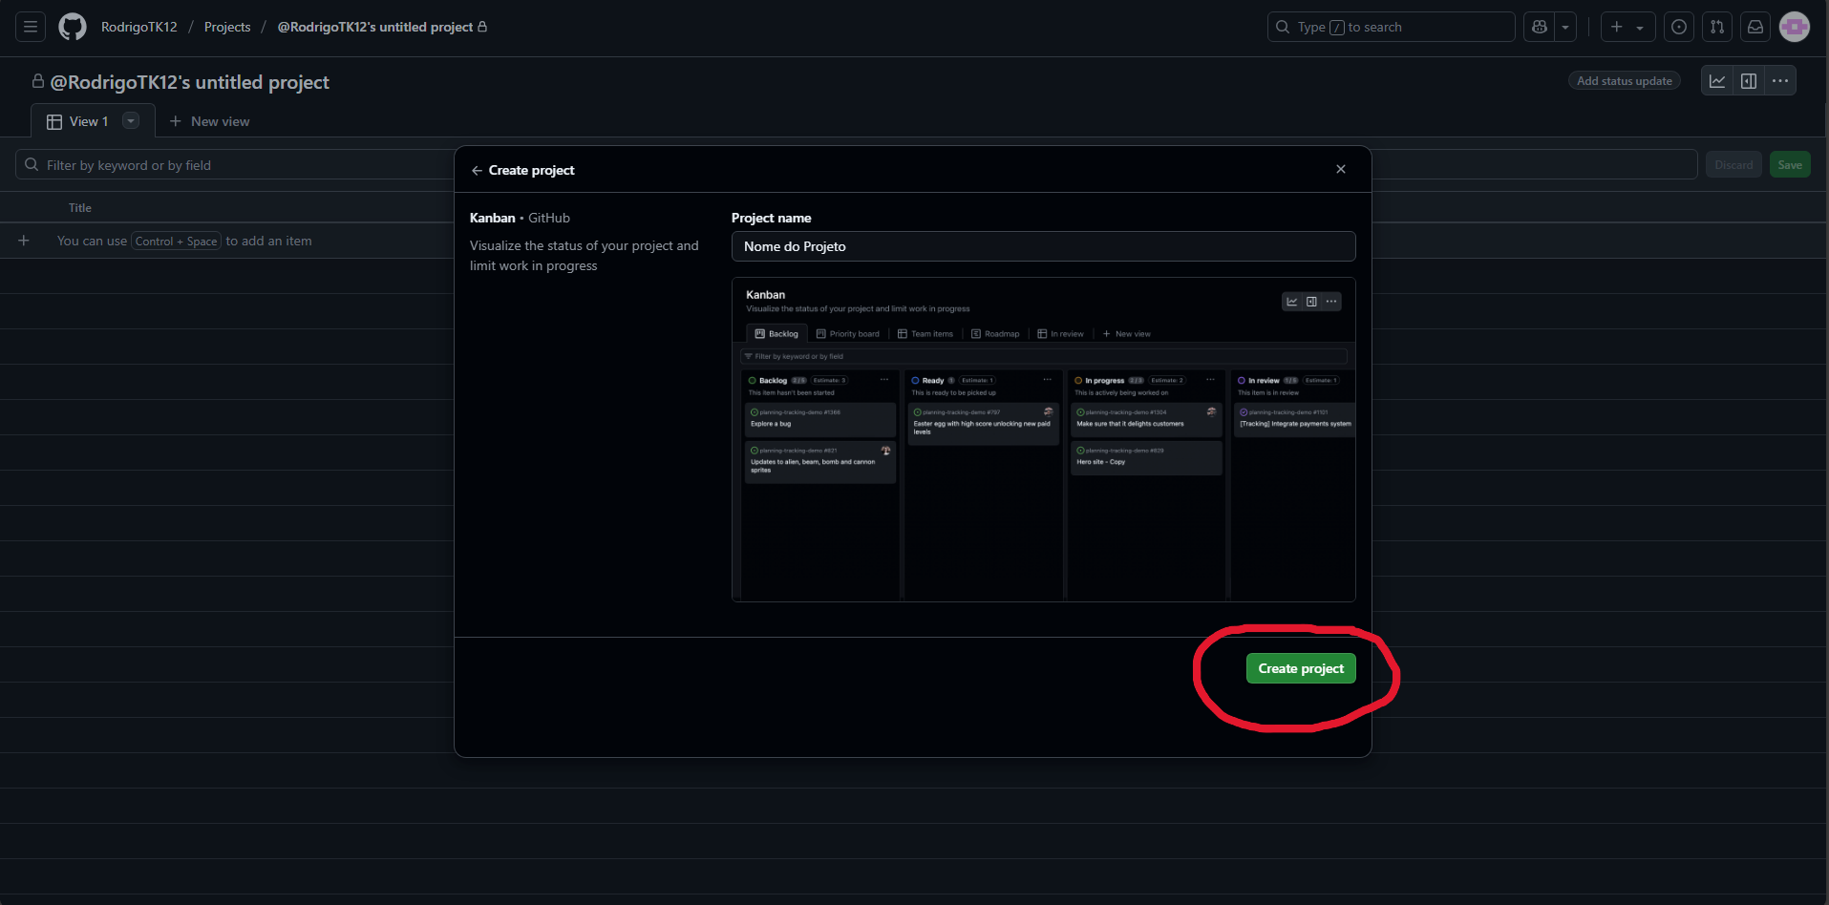1829x905 pixels.
Task: Open the Pull requests icon in header
Action: tap(1717, 27)
